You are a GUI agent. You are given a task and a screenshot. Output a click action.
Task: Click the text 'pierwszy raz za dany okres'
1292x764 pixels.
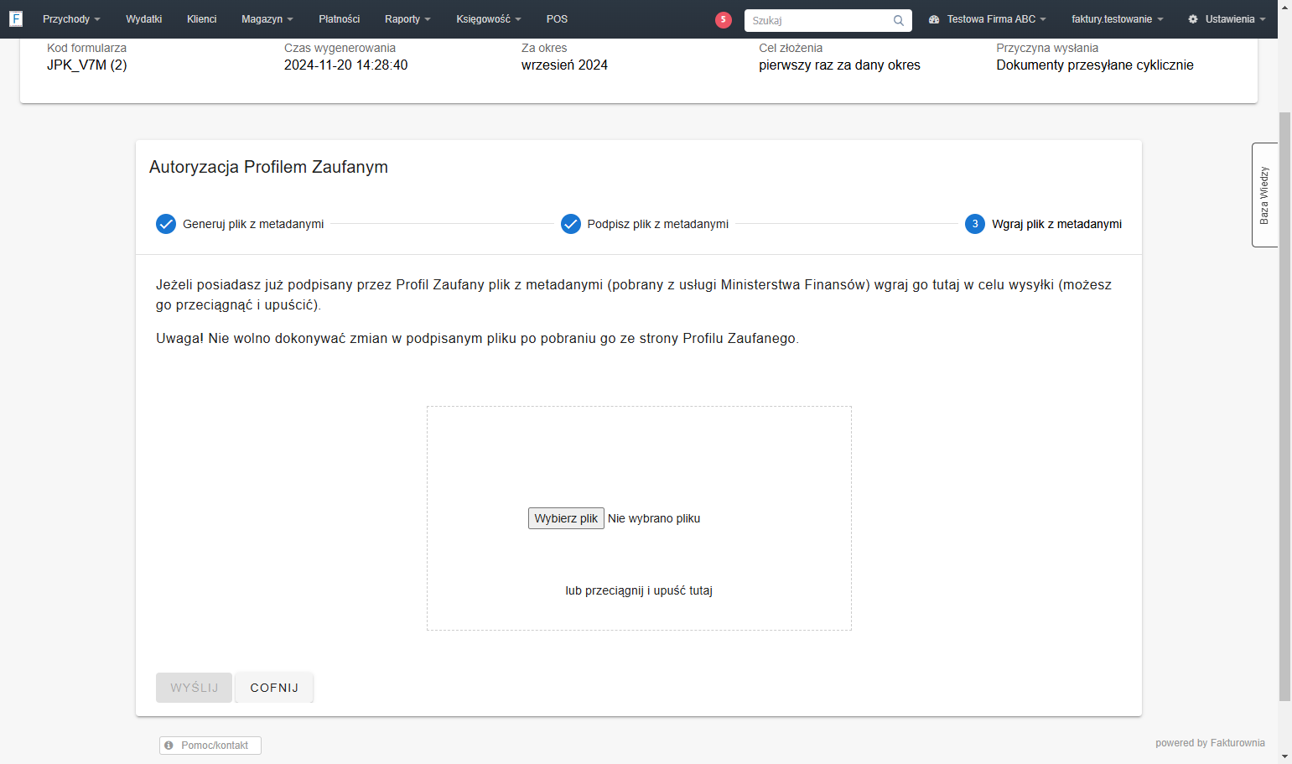[839, 65]
